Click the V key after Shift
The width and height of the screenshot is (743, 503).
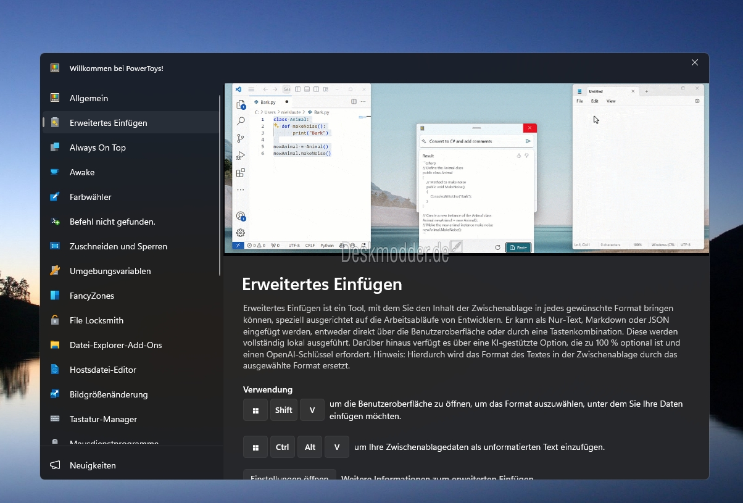pyautogui.click(x=312, y=410)
